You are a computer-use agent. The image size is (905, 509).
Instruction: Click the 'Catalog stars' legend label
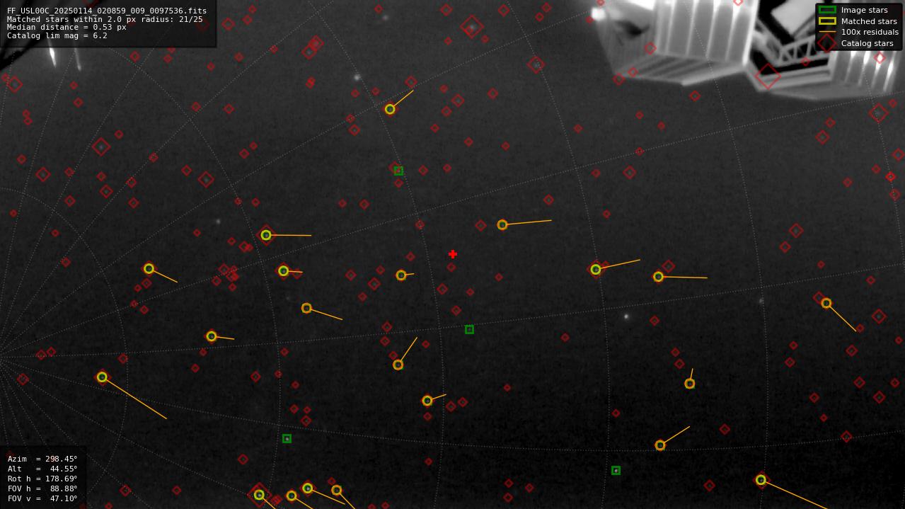[867, 43]
